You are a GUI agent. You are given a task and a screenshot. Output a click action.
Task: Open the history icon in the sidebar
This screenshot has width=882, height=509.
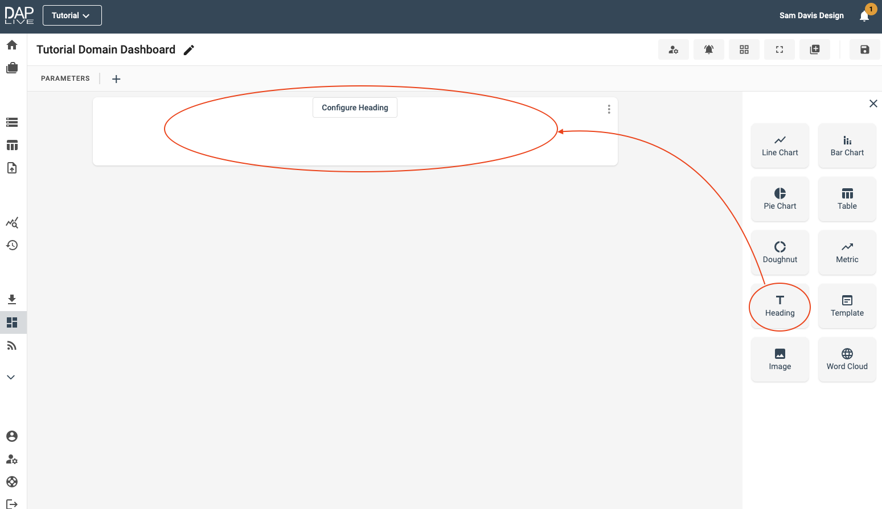pyautogui.click(x=12, y=245)
